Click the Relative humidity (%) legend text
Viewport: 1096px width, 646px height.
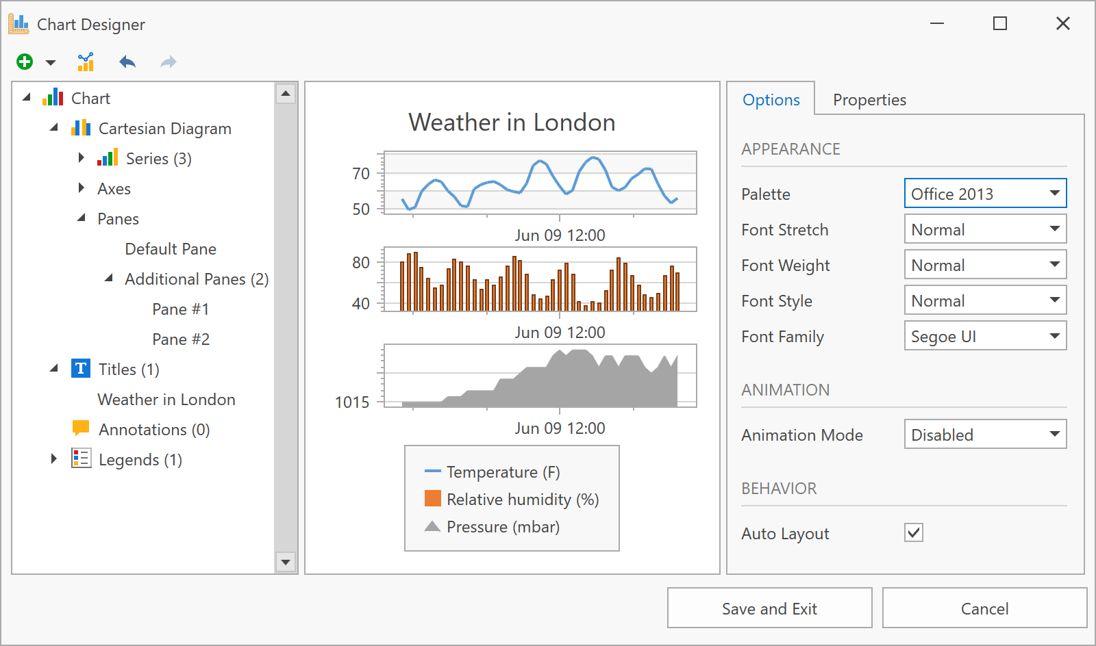523,500
